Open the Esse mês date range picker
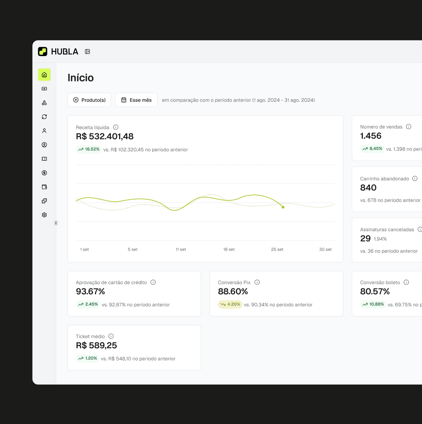Screen dimensions: 422x424 point(136,100)
